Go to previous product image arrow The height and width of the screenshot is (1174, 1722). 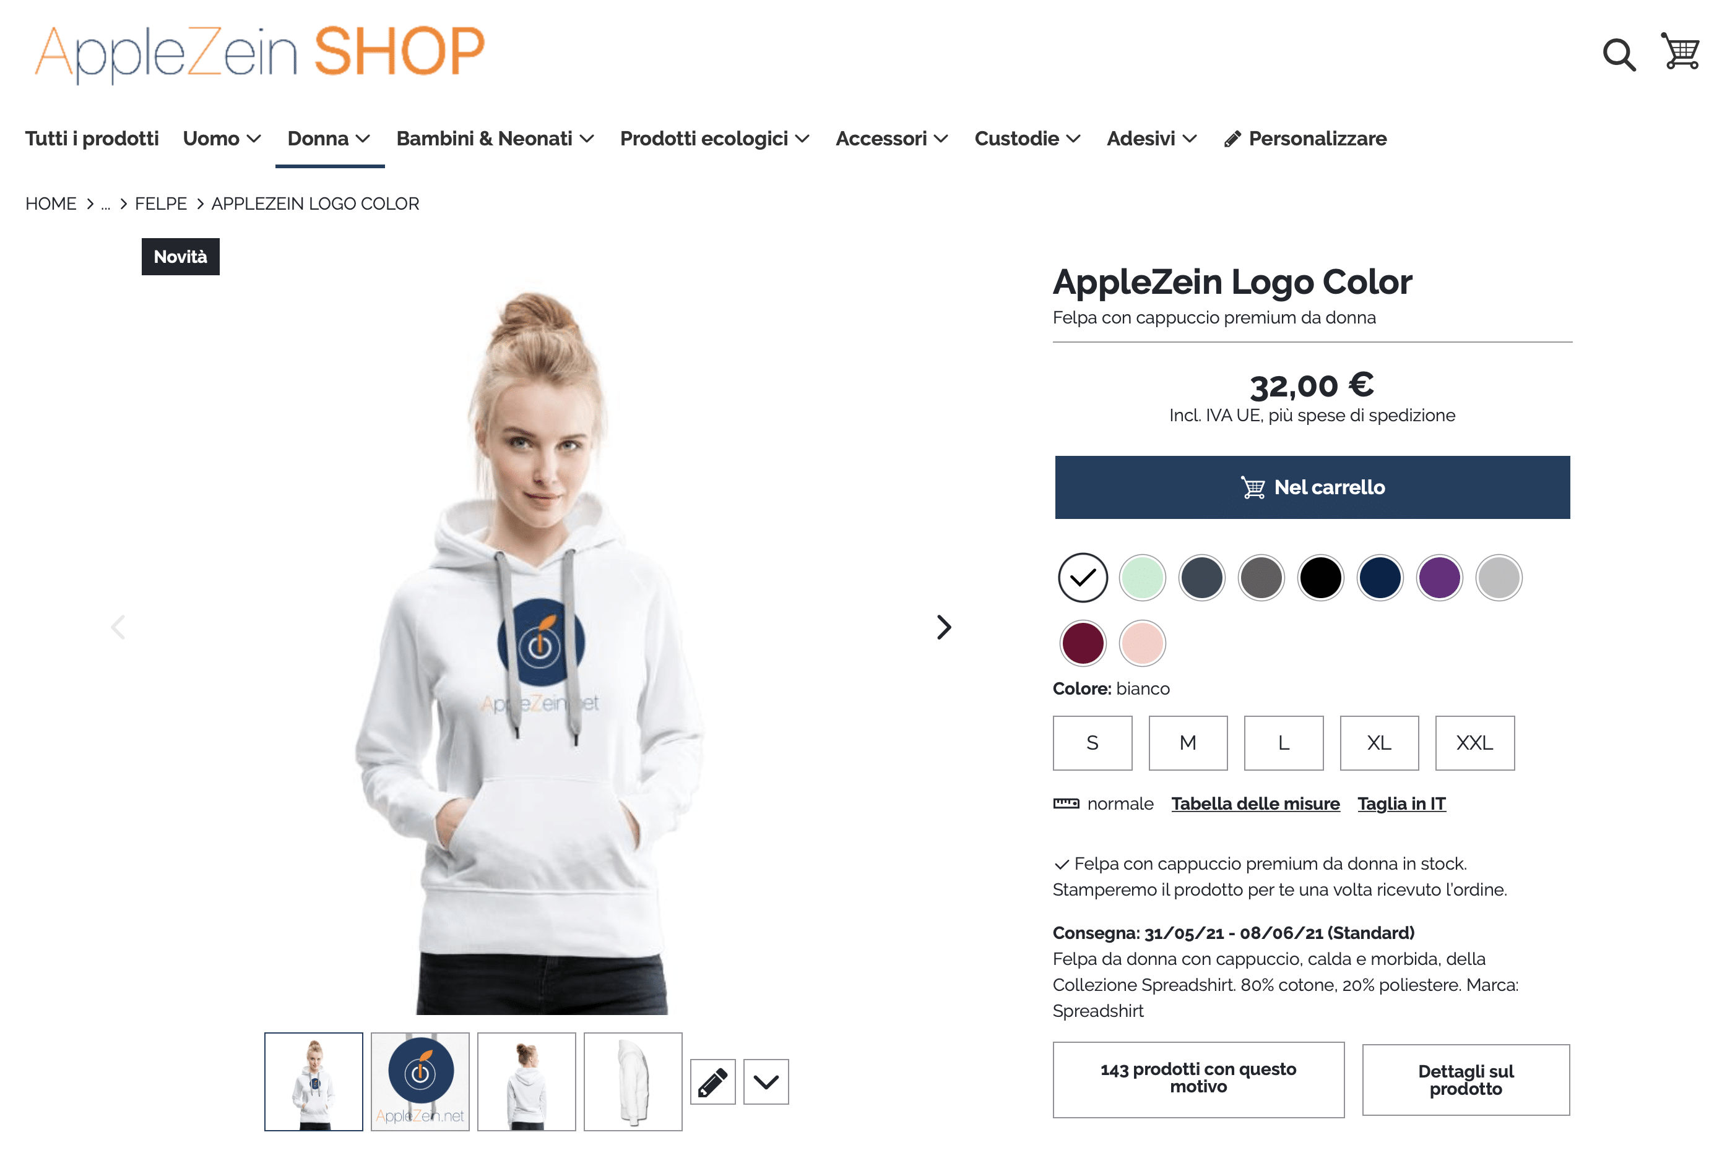[118, 627]
